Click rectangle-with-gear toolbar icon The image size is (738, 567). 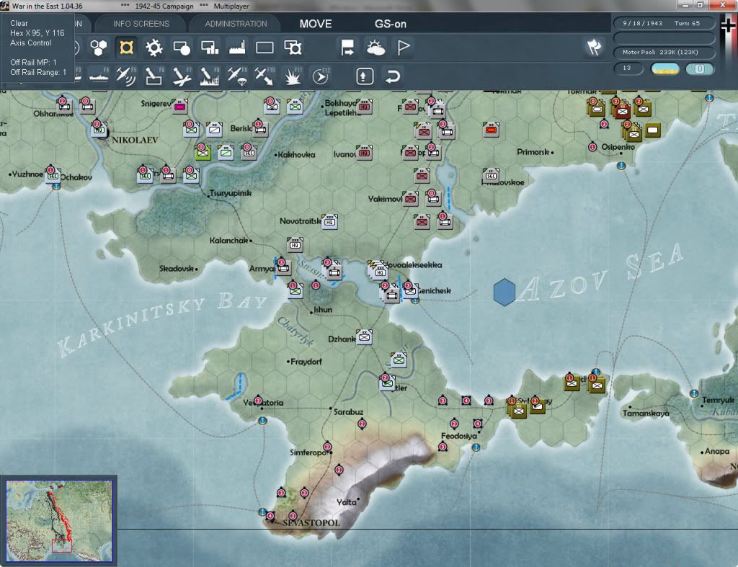293,48
